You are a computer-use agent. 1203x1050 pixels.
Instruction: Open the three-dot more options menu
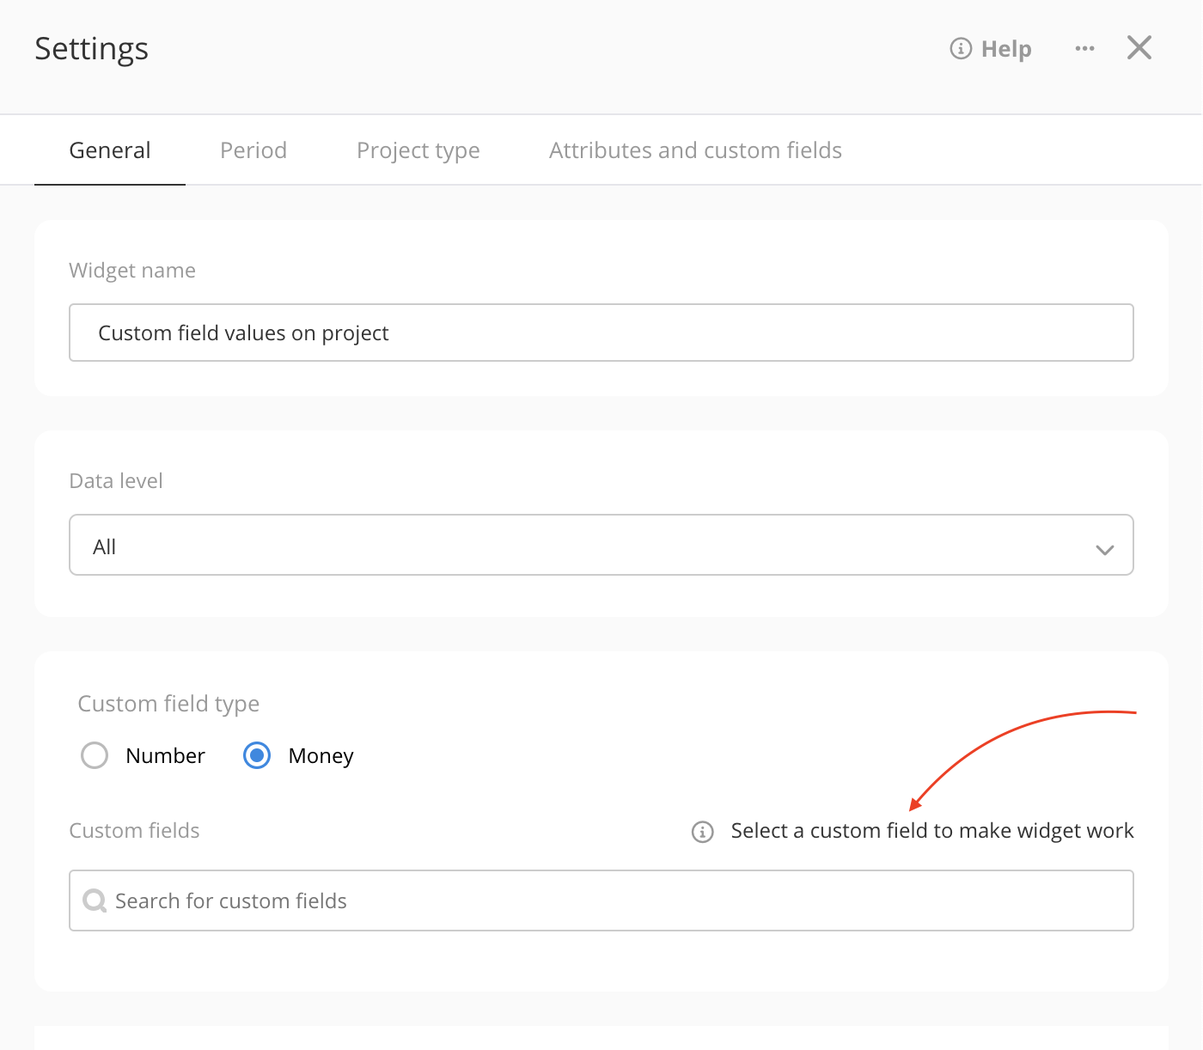click(x=1084, y=49)
